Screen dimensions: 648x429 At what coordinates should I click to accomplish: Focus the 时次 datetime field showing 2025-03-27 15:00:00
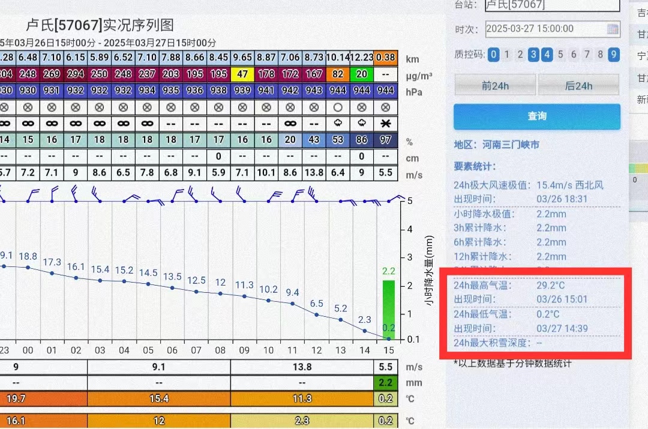[x=553, y=29]
